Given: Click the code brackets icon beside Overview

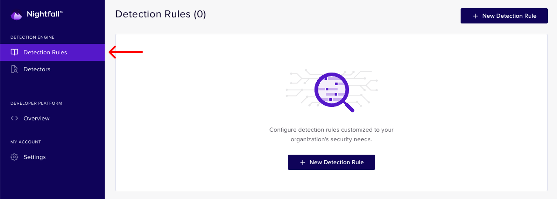Looking at the screenshot, I should coord(14,118).
